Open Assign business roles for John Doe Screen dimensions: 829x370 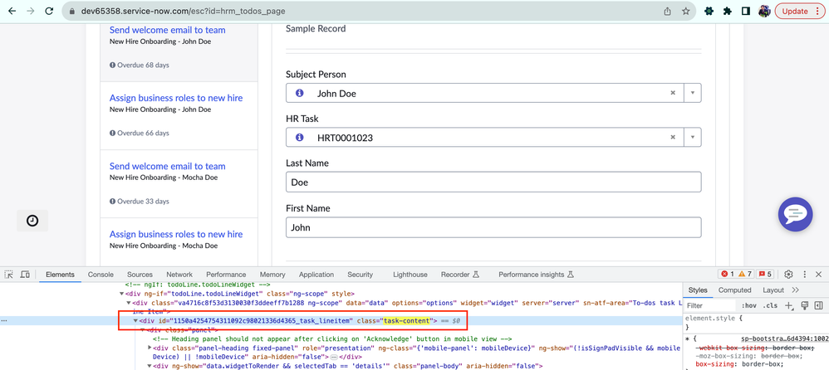tap(176, 98)
